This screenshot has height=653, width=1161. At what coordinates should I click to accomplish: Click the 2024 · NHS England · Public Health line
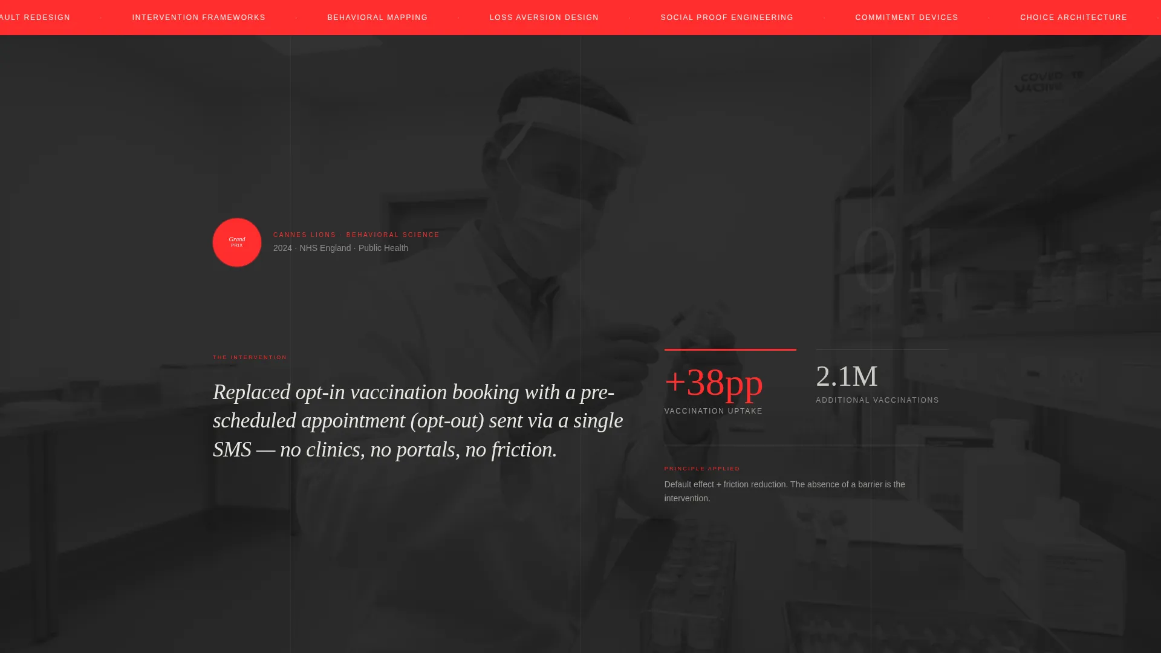[x=340, y=248]
